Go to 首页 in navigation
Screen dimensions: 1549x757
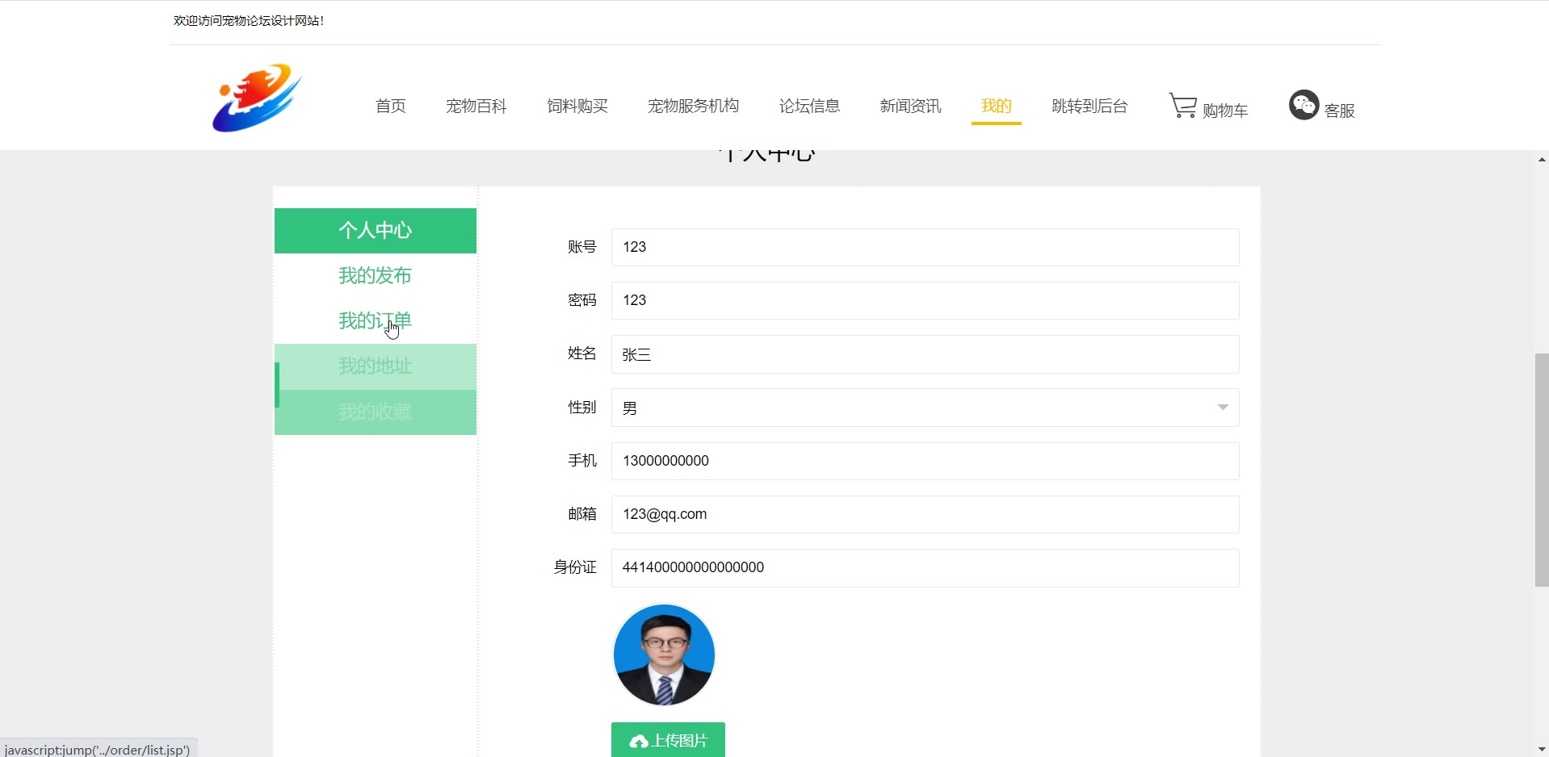coord(391,106)
